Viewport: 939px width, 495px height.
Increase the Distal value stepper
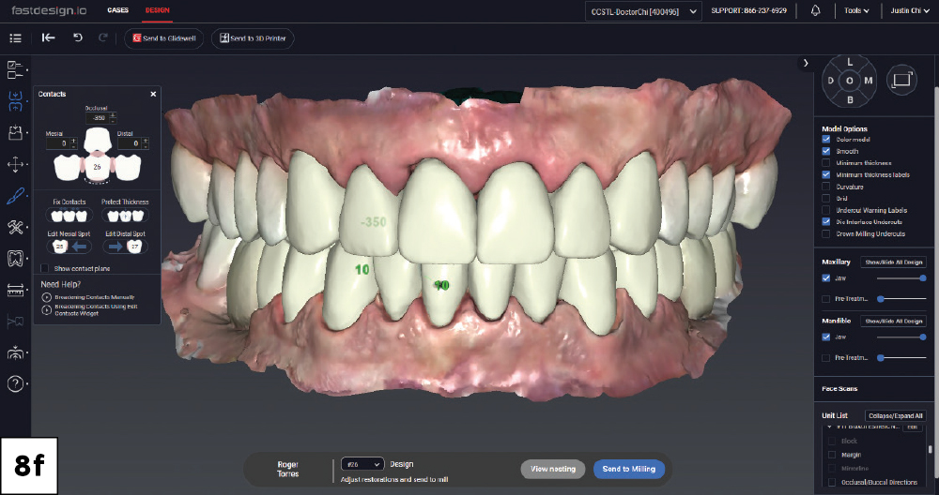point(146,141)
